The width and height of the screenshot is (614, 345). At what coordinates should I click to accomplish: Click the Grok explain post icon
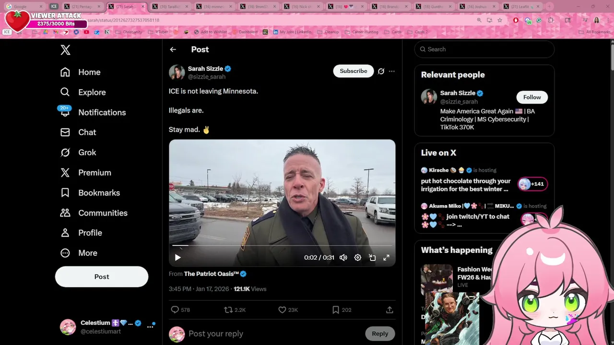381,71
